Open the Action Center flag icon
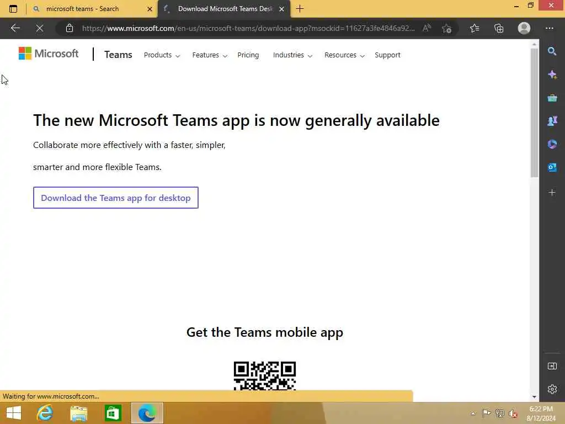The width and height of the screenshot is (565, 424). (486, 413)
